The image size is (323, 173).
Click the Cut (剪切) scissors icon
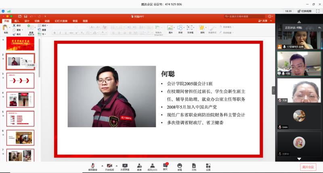pos(14,25)
